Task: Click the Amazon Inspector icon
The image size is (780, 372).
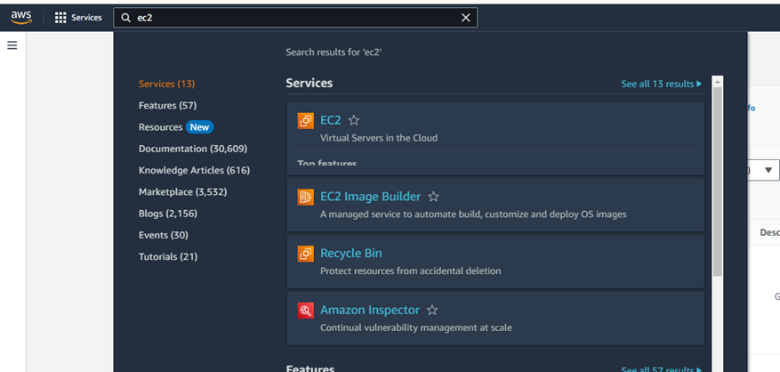Action: tap(305, 311)
